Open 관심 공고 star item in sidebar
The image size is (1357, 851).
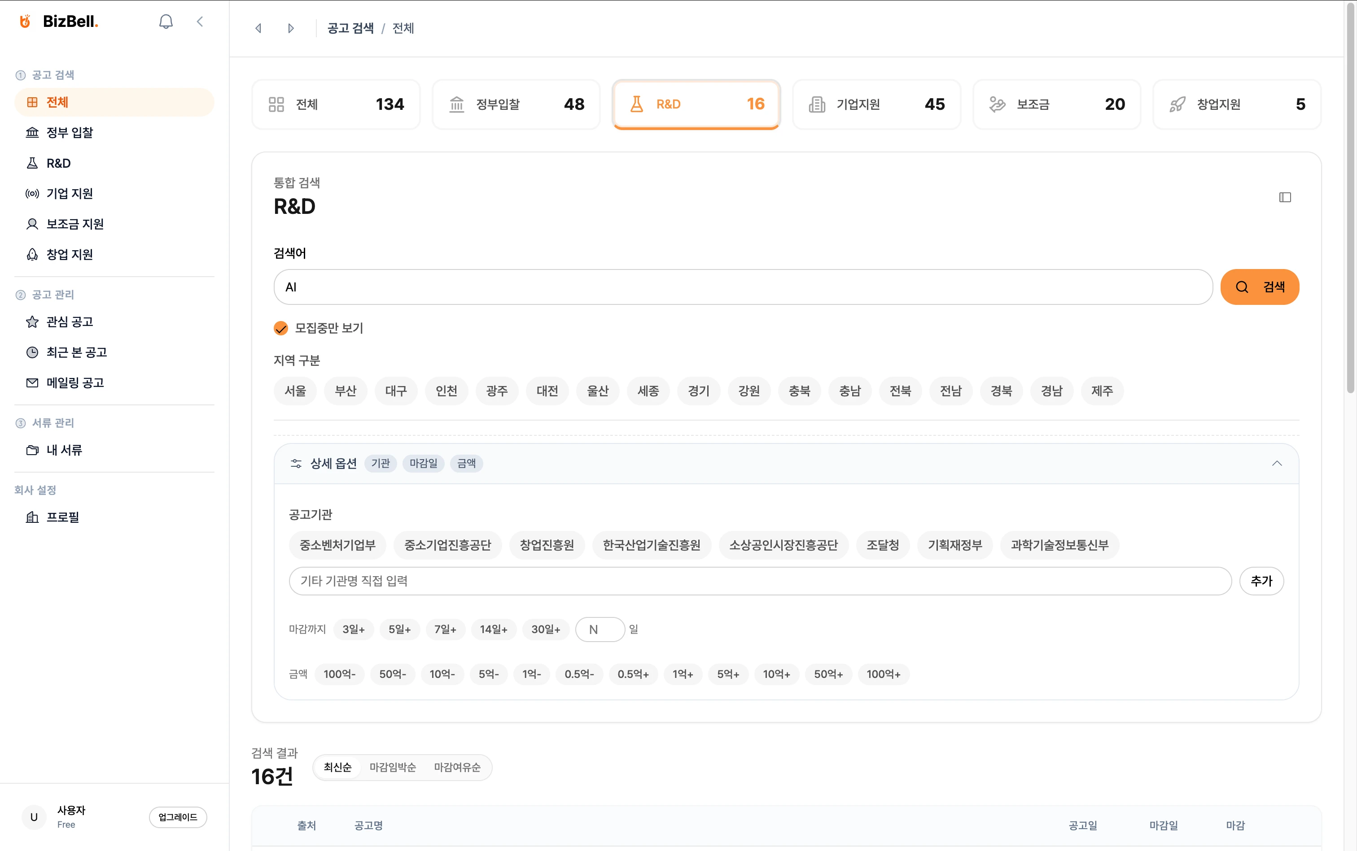(x=69, y=322)
